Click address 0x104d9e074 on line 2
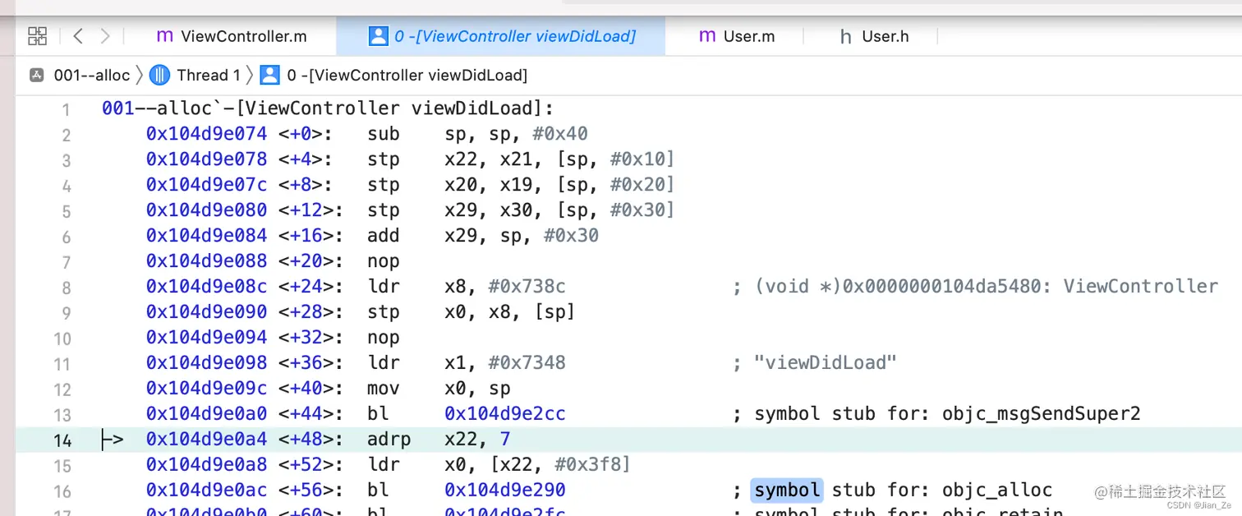 pyautogui.click(x=207, y=134)
